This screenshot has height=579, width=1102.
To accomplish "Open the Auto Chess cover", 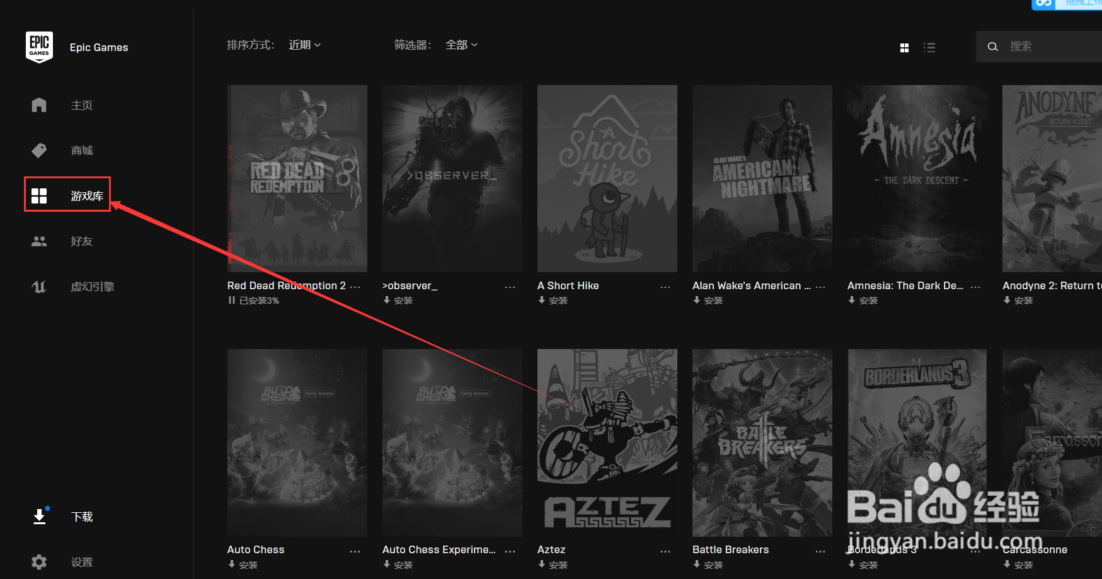I will (297, 443).
